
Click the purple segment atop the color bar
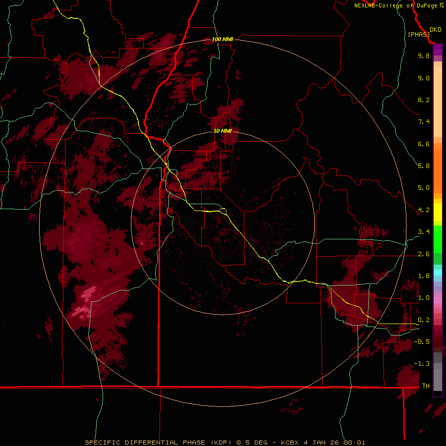tap(438, 50)
